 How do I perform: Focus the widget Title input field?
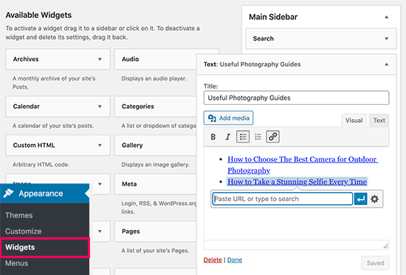[x=296, y=98]
